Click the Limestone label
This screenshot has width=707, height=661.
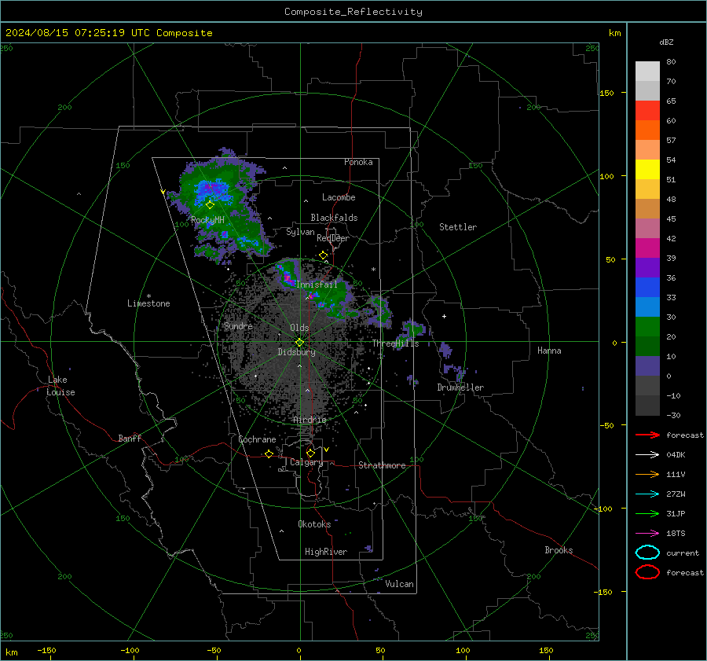(x=148, y=303)
